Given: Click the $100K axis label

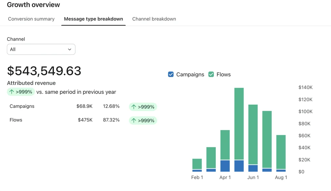Looking at the screenshot, I should pos(306,111).
